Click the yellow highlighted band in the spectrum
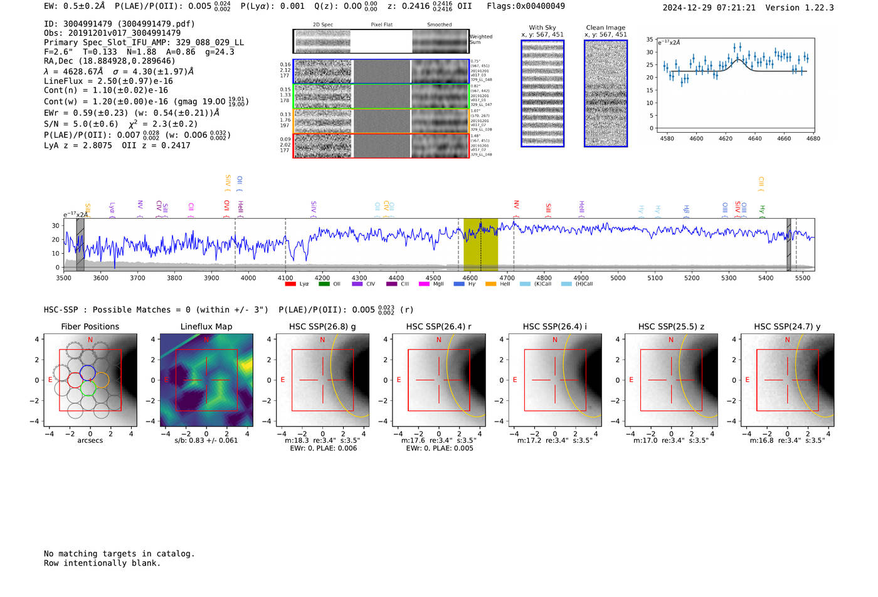The height and width of the screenshot is (597, 878). click(481, 244)
